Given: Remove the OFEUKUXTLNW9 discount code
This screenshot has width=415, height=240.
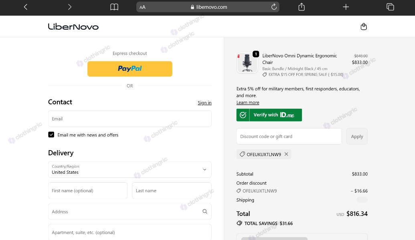Looking at the screenshot, I should click(286, 154).
